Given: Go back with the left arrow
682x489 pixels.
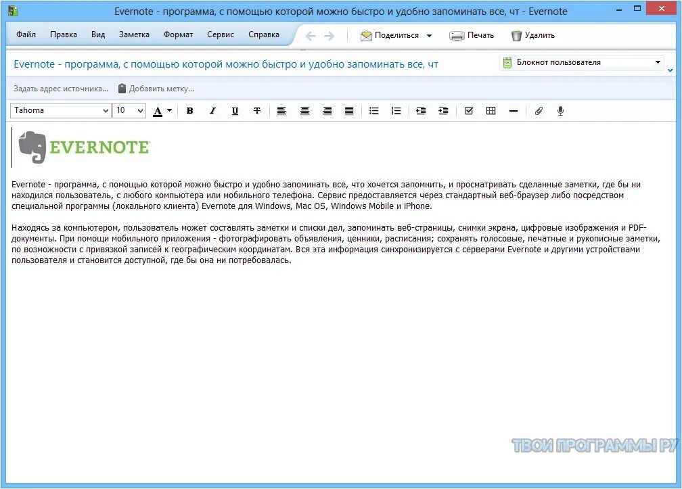Looking at the screenshot, I should [311, 36].
